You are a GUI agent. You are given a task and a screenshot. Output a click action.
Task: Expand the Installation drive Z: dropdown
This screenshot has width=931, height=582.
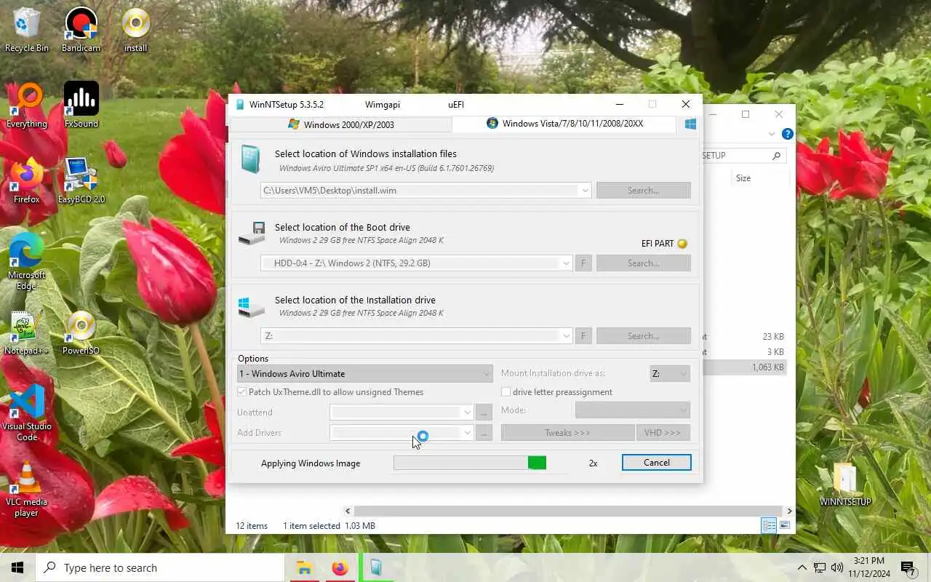(x=566, y=336)
